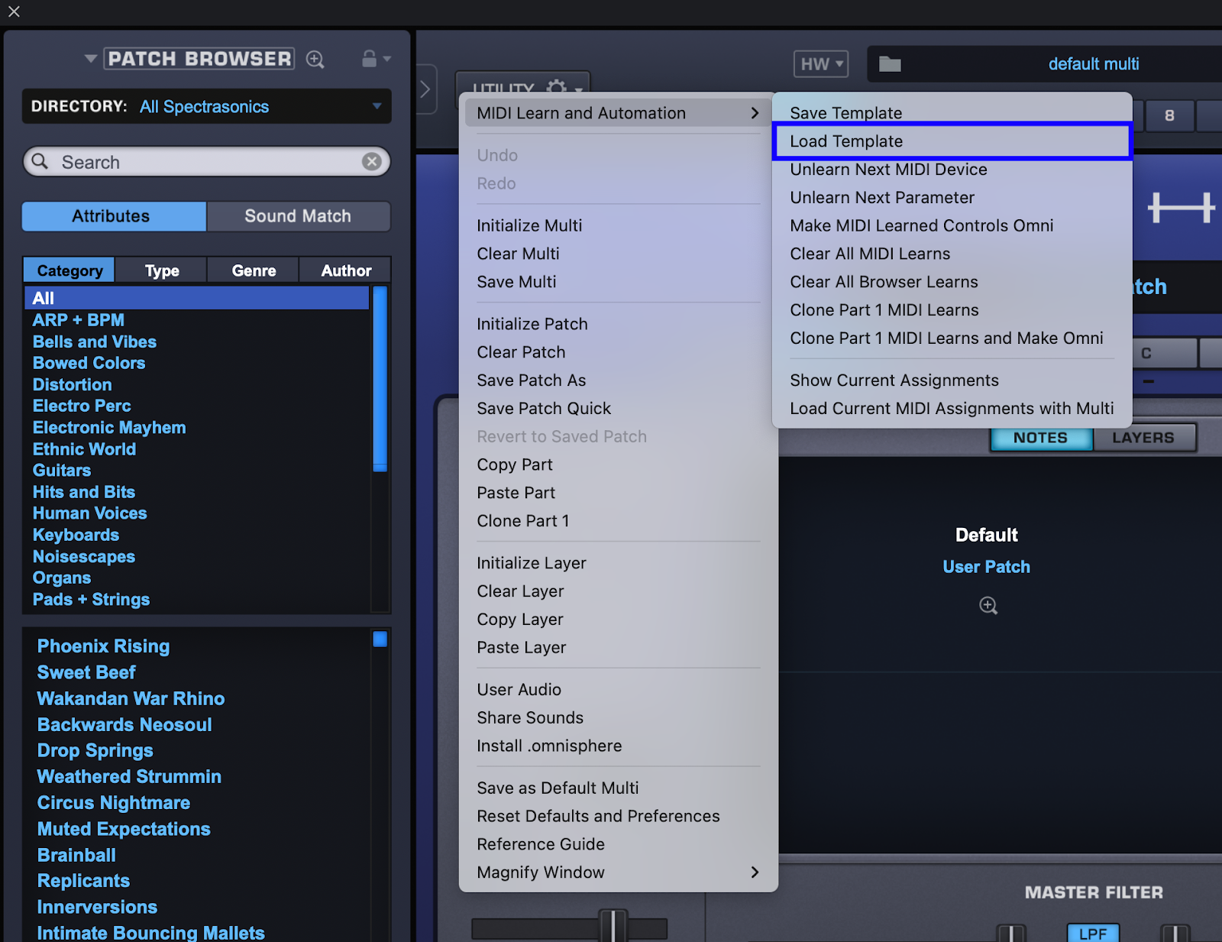
Task: Clear the search field with the X icon
Action: [372, 161]
